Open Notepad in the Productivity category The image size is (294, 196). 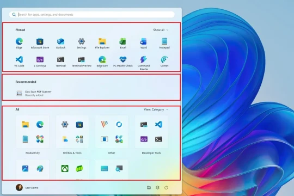(x=25, y=139)
